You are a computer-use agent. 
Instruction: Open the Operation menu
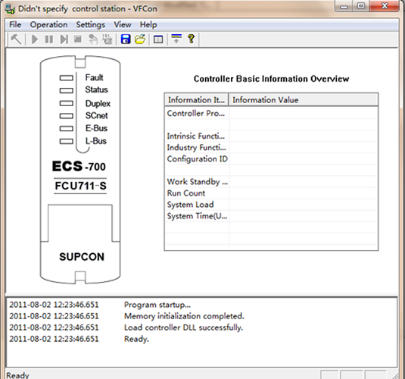[x=48, y=24]
